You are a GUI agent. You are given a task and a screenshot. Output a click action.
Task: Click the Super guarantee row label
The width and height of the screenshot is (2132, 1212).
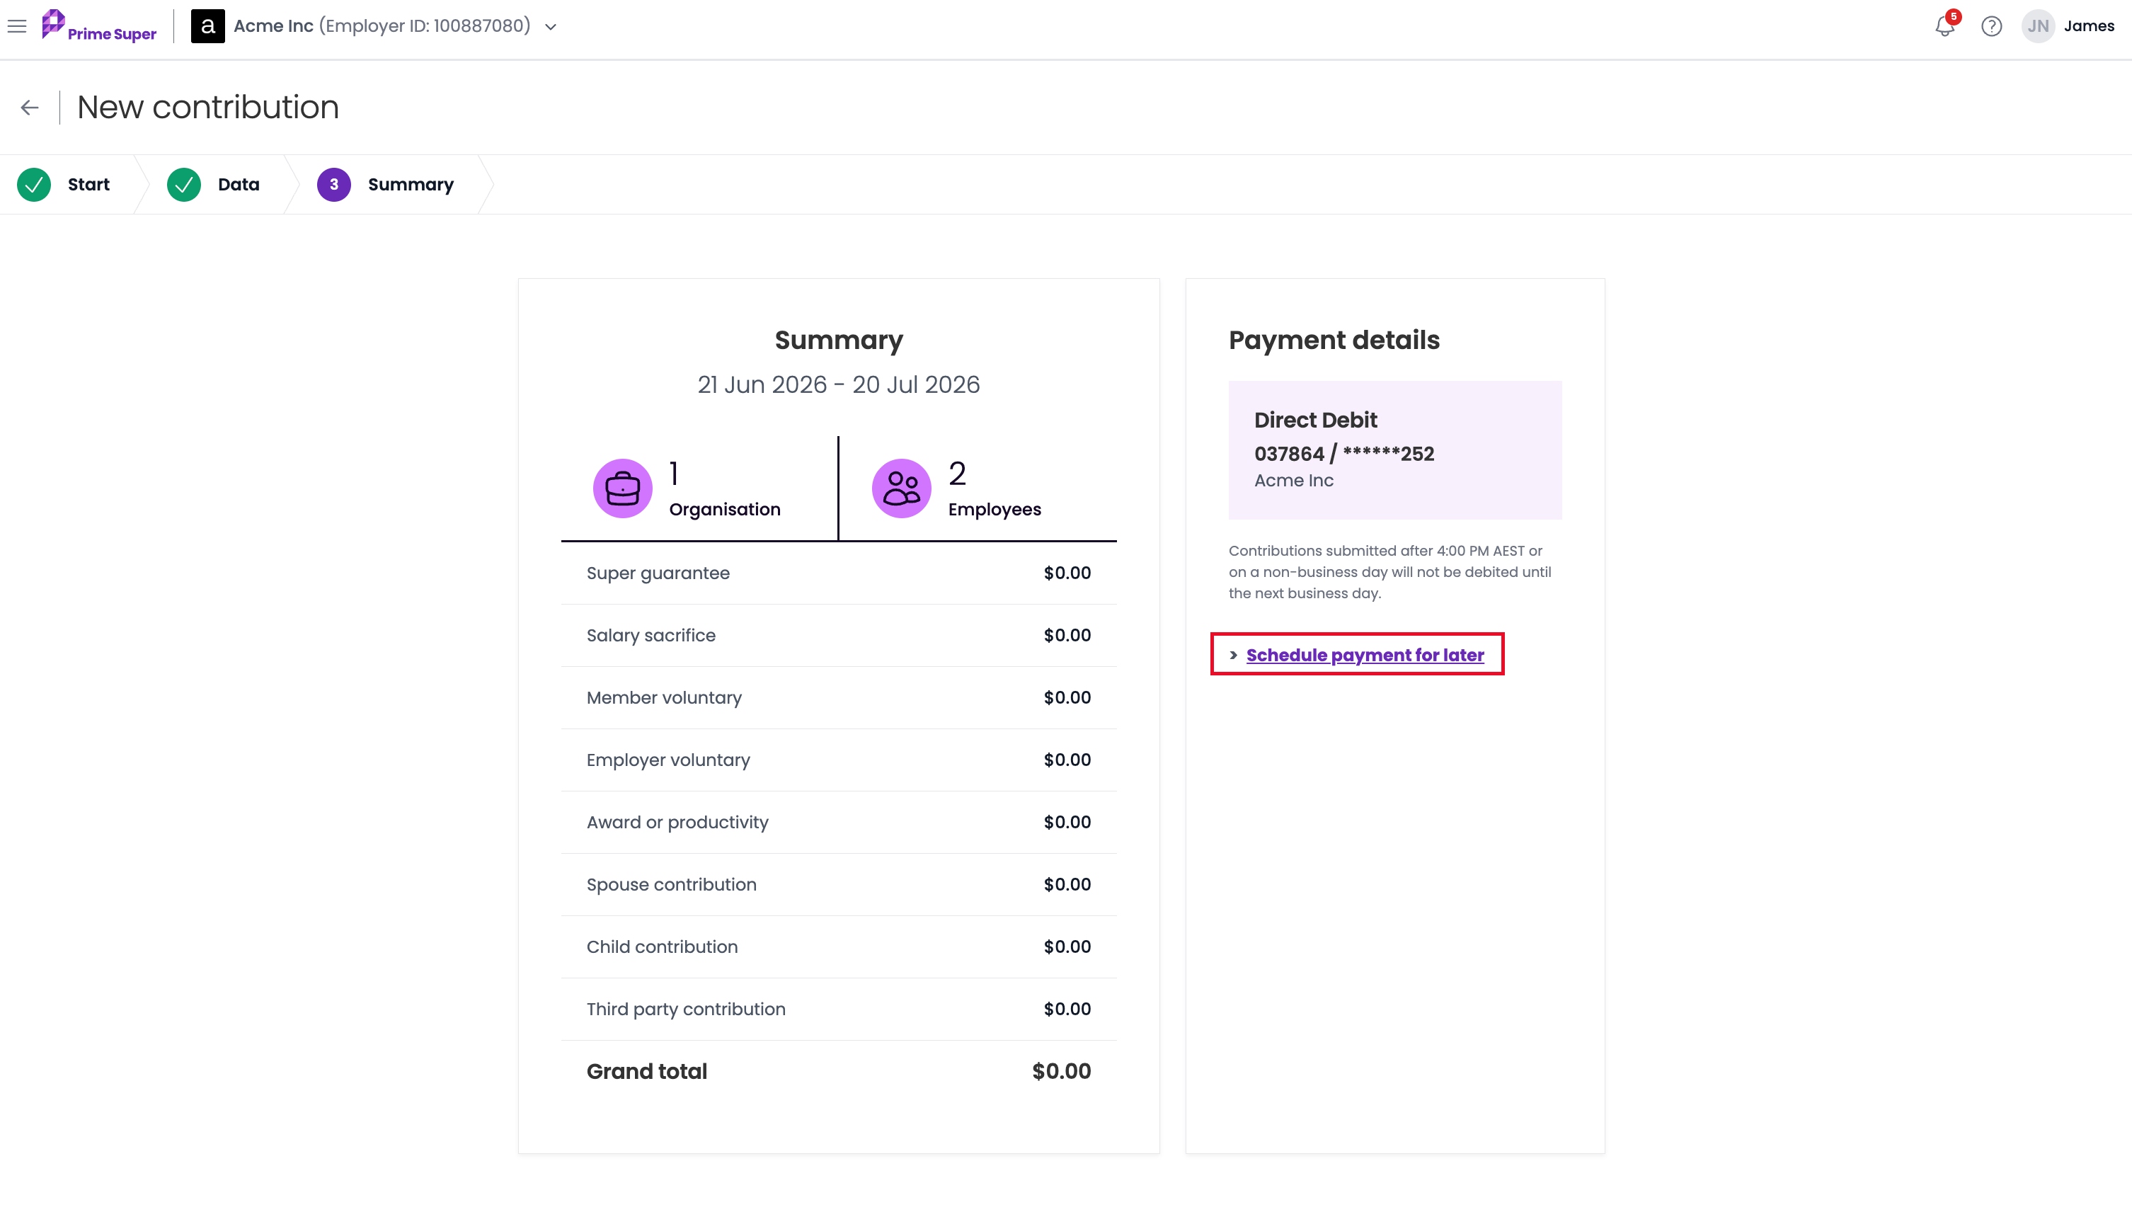click(658, 573)
